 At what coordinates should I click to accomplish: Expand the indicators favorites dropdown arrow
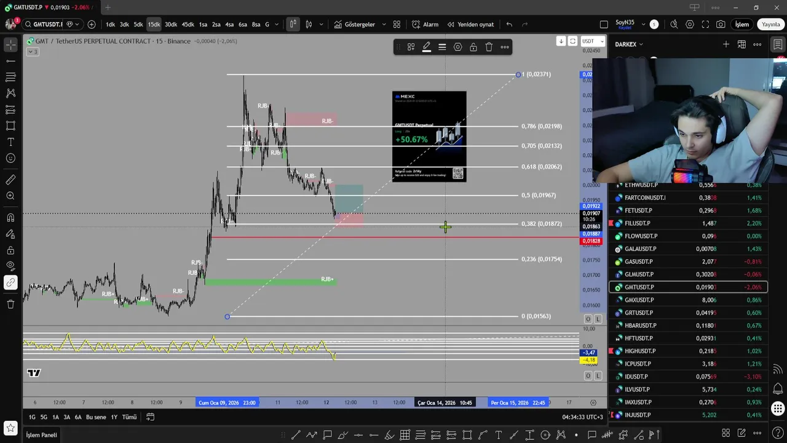tap(384, 25)
